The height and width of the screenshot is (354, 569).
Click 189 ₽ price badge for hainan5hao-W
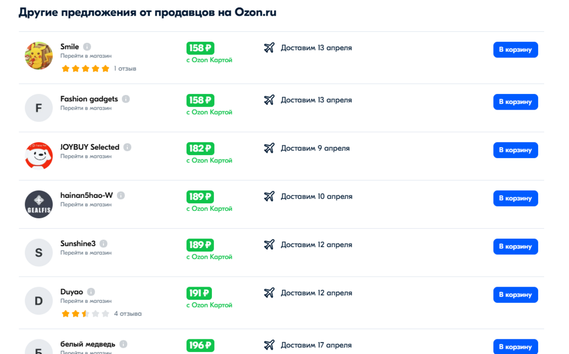coord(200,197)
